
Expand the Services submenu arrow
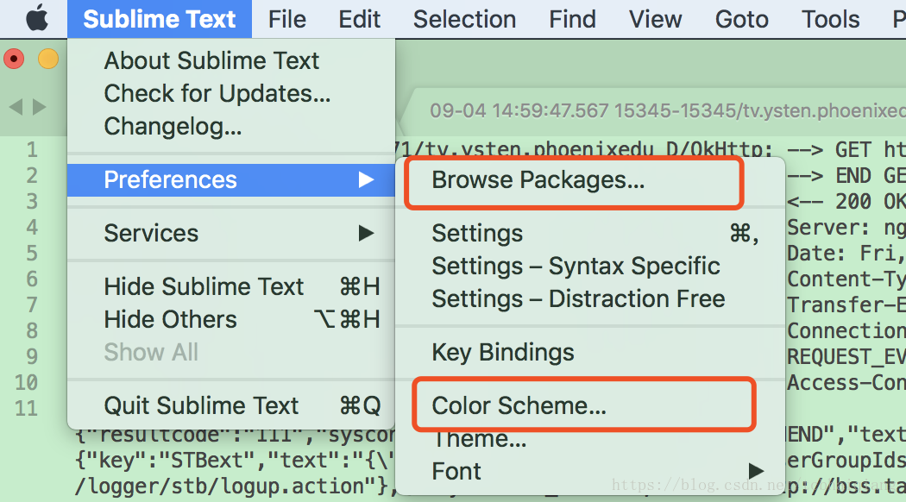click(x=367, y=234)
